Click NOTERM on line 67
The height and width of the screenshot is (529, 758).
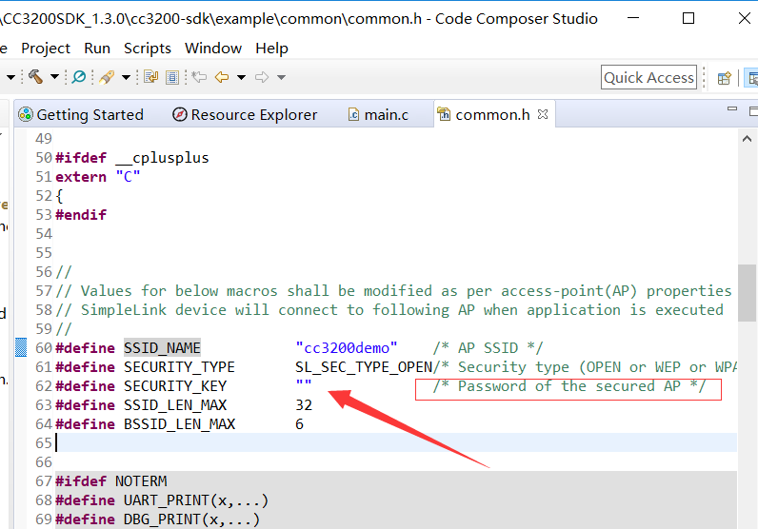(x=141, y=481)
